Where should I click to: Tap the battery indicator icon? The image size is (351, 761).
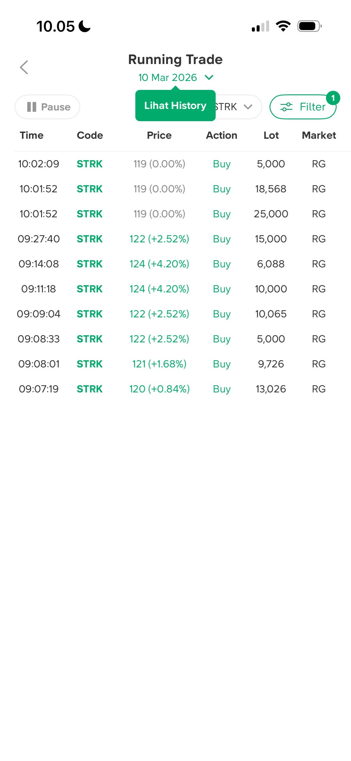click(x=309, y=26)
